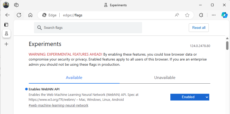Open Settings and more ellipsis menu
Viewport: 230px width, 114px height.
tap(214, 15)
